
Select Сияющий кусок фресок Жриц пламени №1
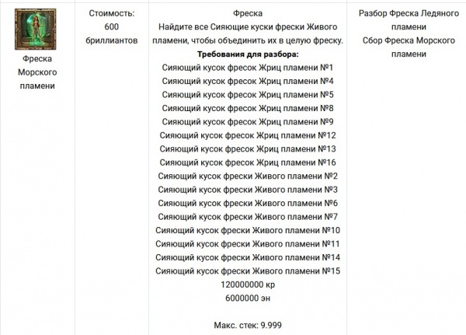pyautogui.click(x=248, y=68)
